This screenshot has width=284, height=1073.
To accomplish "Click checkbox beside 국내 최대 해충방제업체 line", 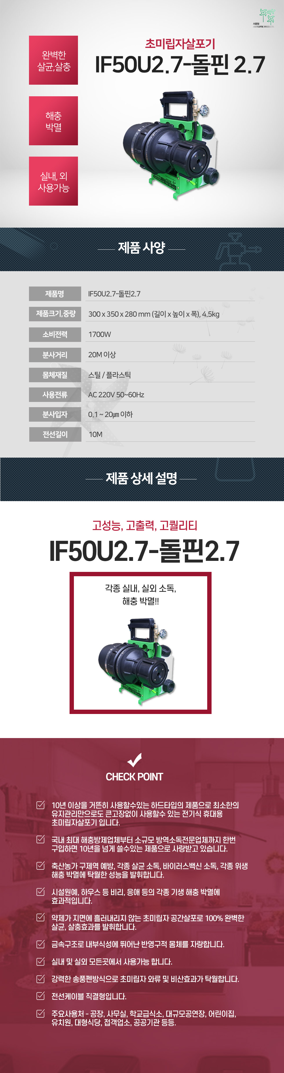I will 40,839.
